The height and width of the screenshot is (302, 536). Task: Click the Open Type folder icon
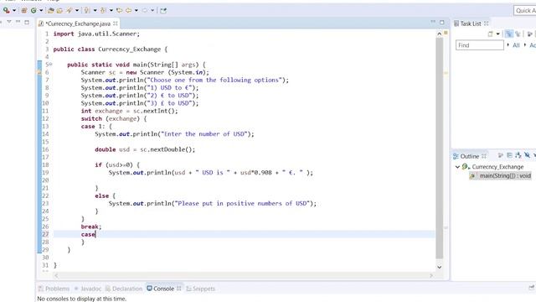point(51,10)
